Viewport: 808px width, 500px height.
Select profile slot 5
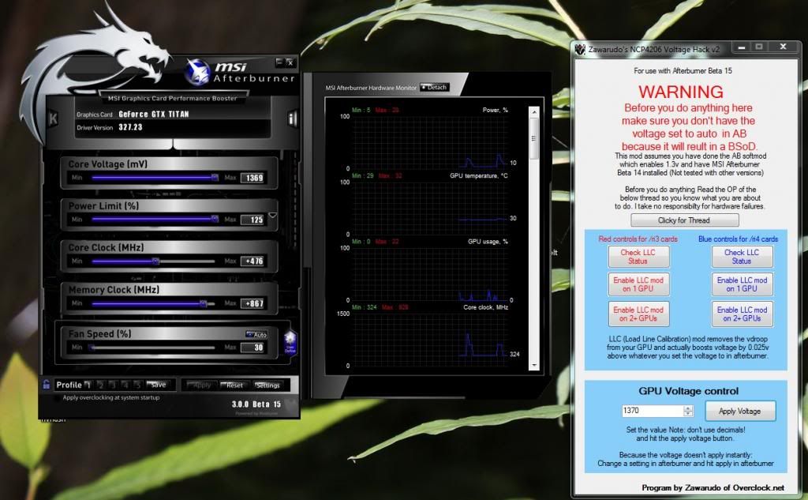[x=137, y=385]
